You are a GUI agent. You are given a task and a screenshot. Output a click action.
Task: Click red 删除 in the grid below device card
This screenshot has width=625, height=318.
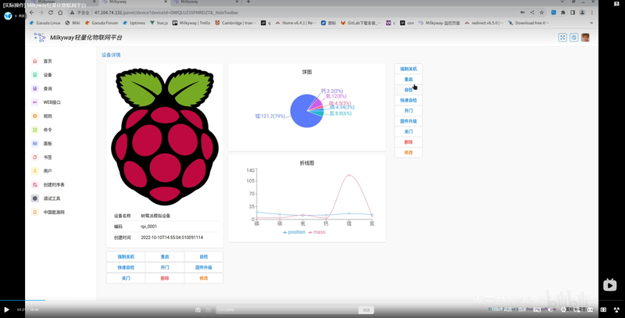(165, 278)
